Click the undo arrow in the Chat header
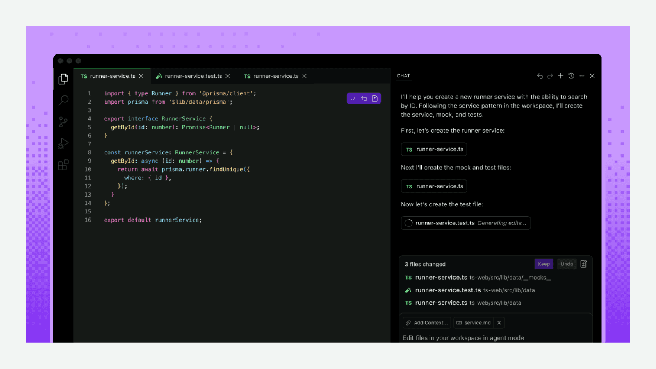The width and height of the screenshot is (656, 369). pos(540,76)
